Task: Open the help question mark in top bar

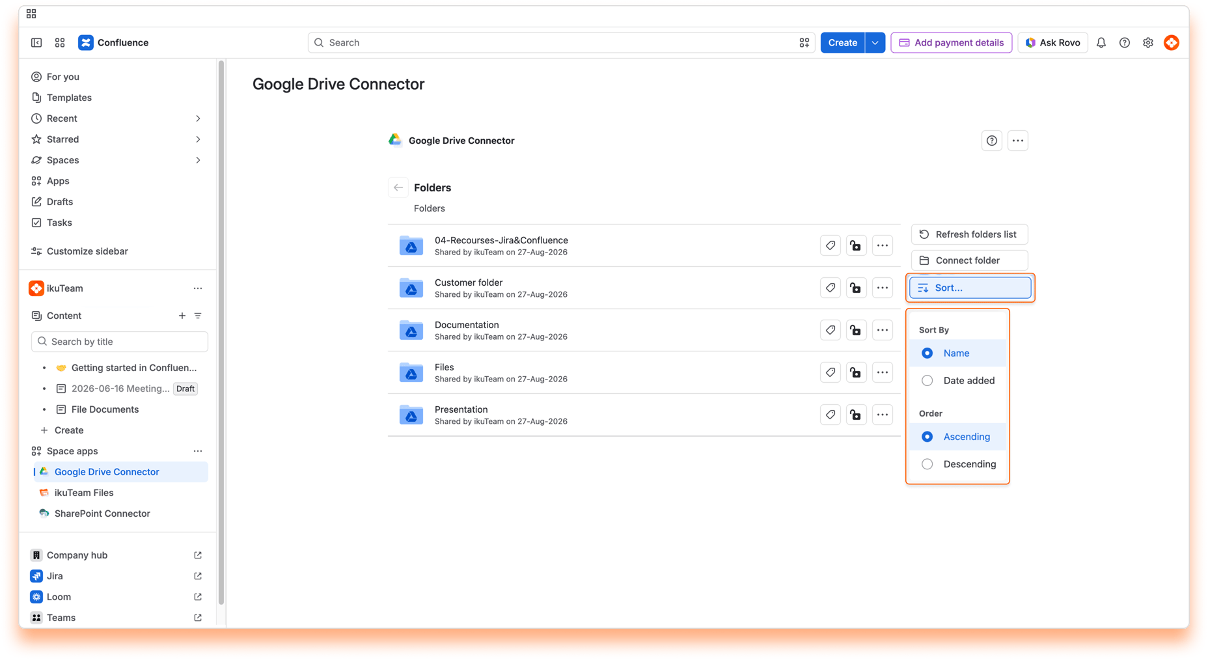Action: 1125,42
